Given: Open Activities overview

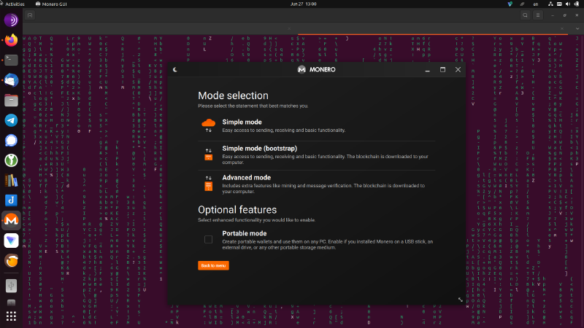Looking at the screenshot, I should 15,4.
